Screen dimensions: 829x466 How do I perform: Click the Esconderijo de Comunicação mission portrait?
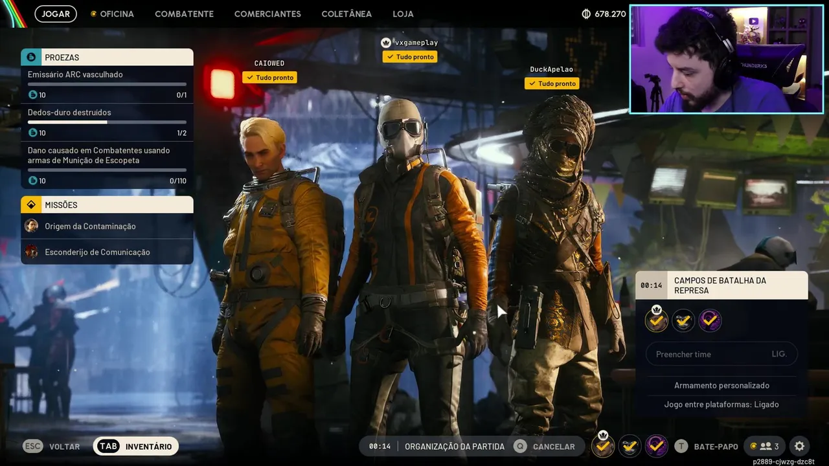(x=31, y=252)
